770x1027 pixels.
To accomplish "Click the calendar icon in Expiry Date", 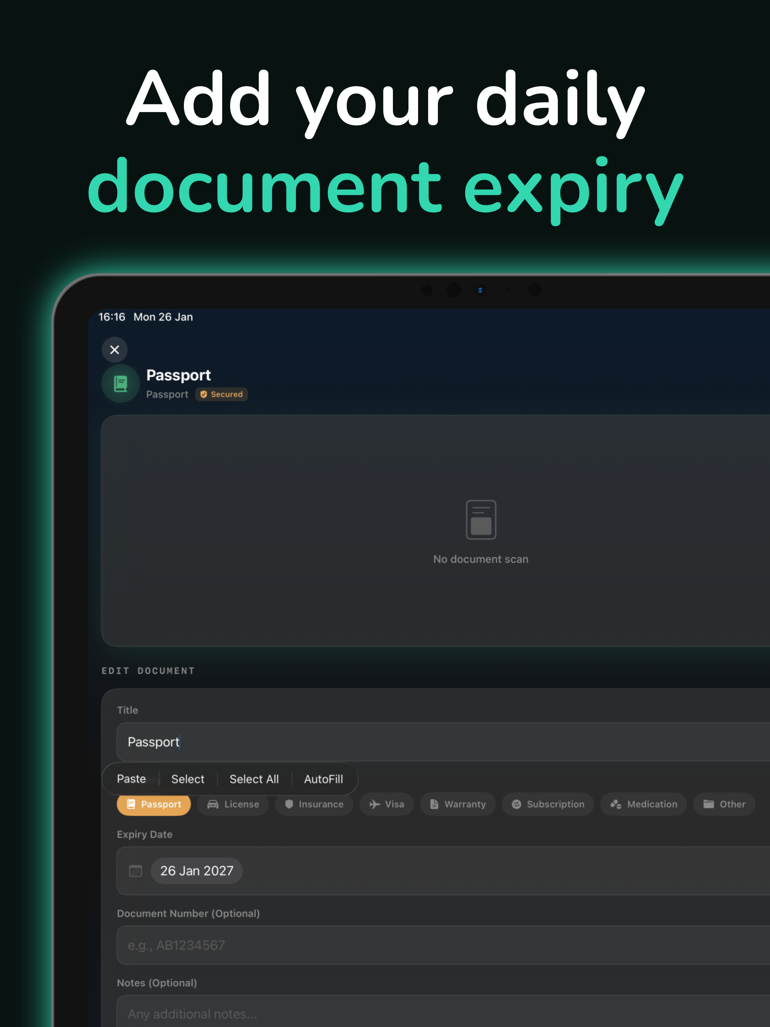I will [135, 871].
